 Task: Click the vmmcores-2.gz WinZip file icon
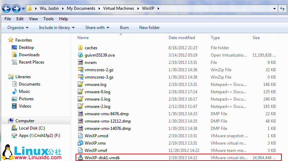click(80, 70)
